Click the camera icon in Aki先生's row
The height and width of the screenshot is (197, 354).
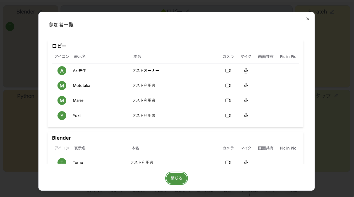coord(228,71)
